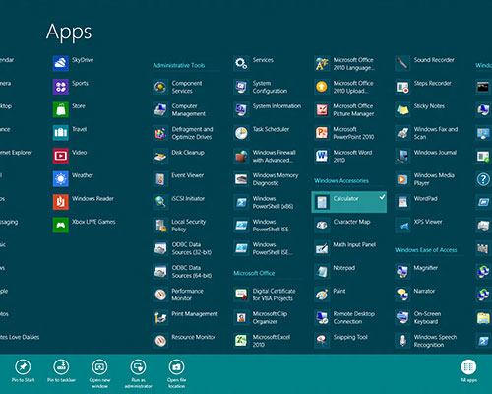Viewport: 492px width, 394px height.
Task: Open WordPad entry
Action: click(x=416, y=202)
